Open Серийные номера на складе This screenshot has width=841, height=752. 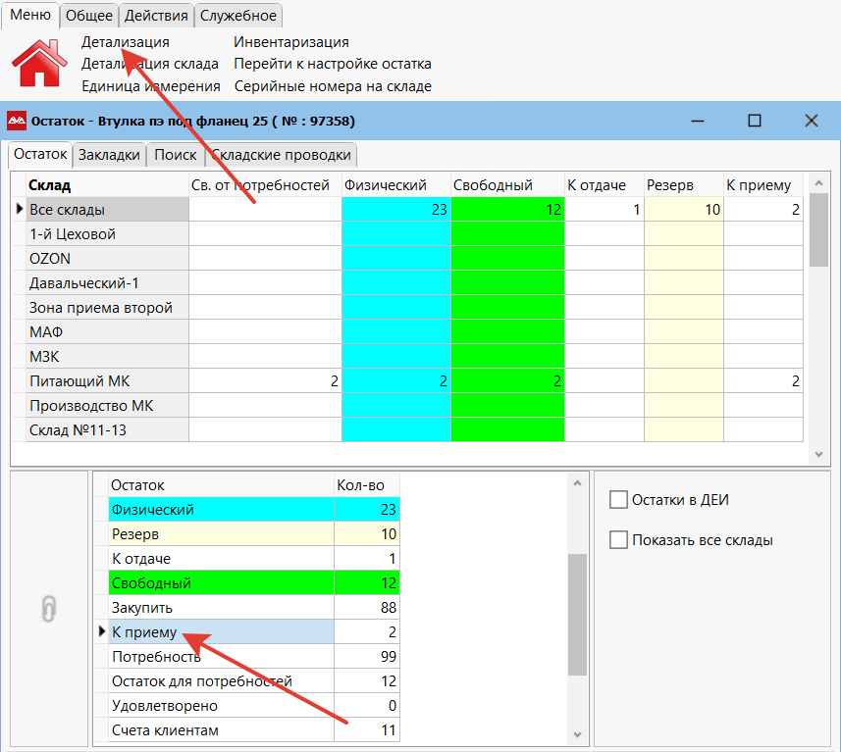pyautogui.click(x=333, y=86)
